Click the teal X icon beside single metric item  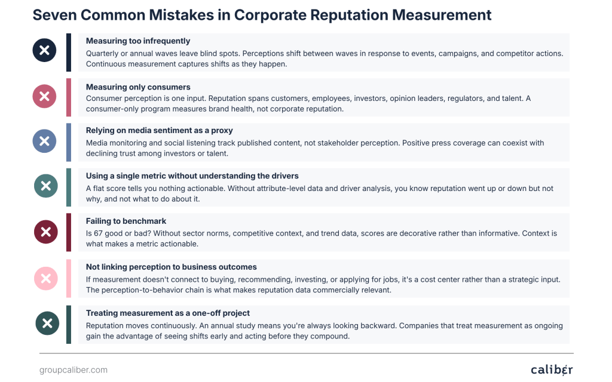45,186
